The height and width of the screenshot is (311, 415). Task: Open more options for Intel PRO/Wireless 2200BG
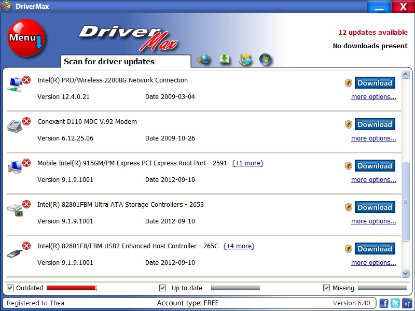[x=374, y=97]
